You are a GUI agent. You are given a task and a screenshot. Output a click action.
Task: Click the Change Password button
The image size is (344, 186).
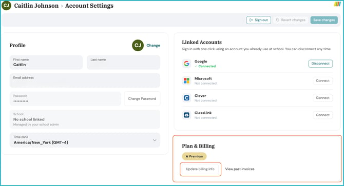(x=142, y=99)
